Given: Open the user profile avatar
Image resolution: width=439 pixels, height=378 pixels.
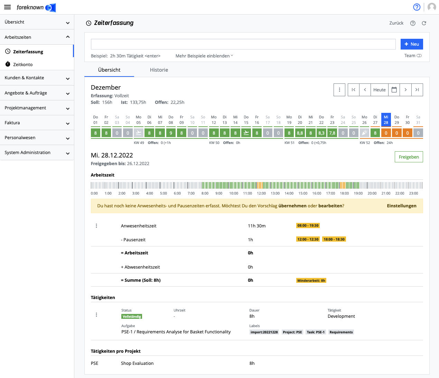Looking at the screenshot, I should [432, 7].
